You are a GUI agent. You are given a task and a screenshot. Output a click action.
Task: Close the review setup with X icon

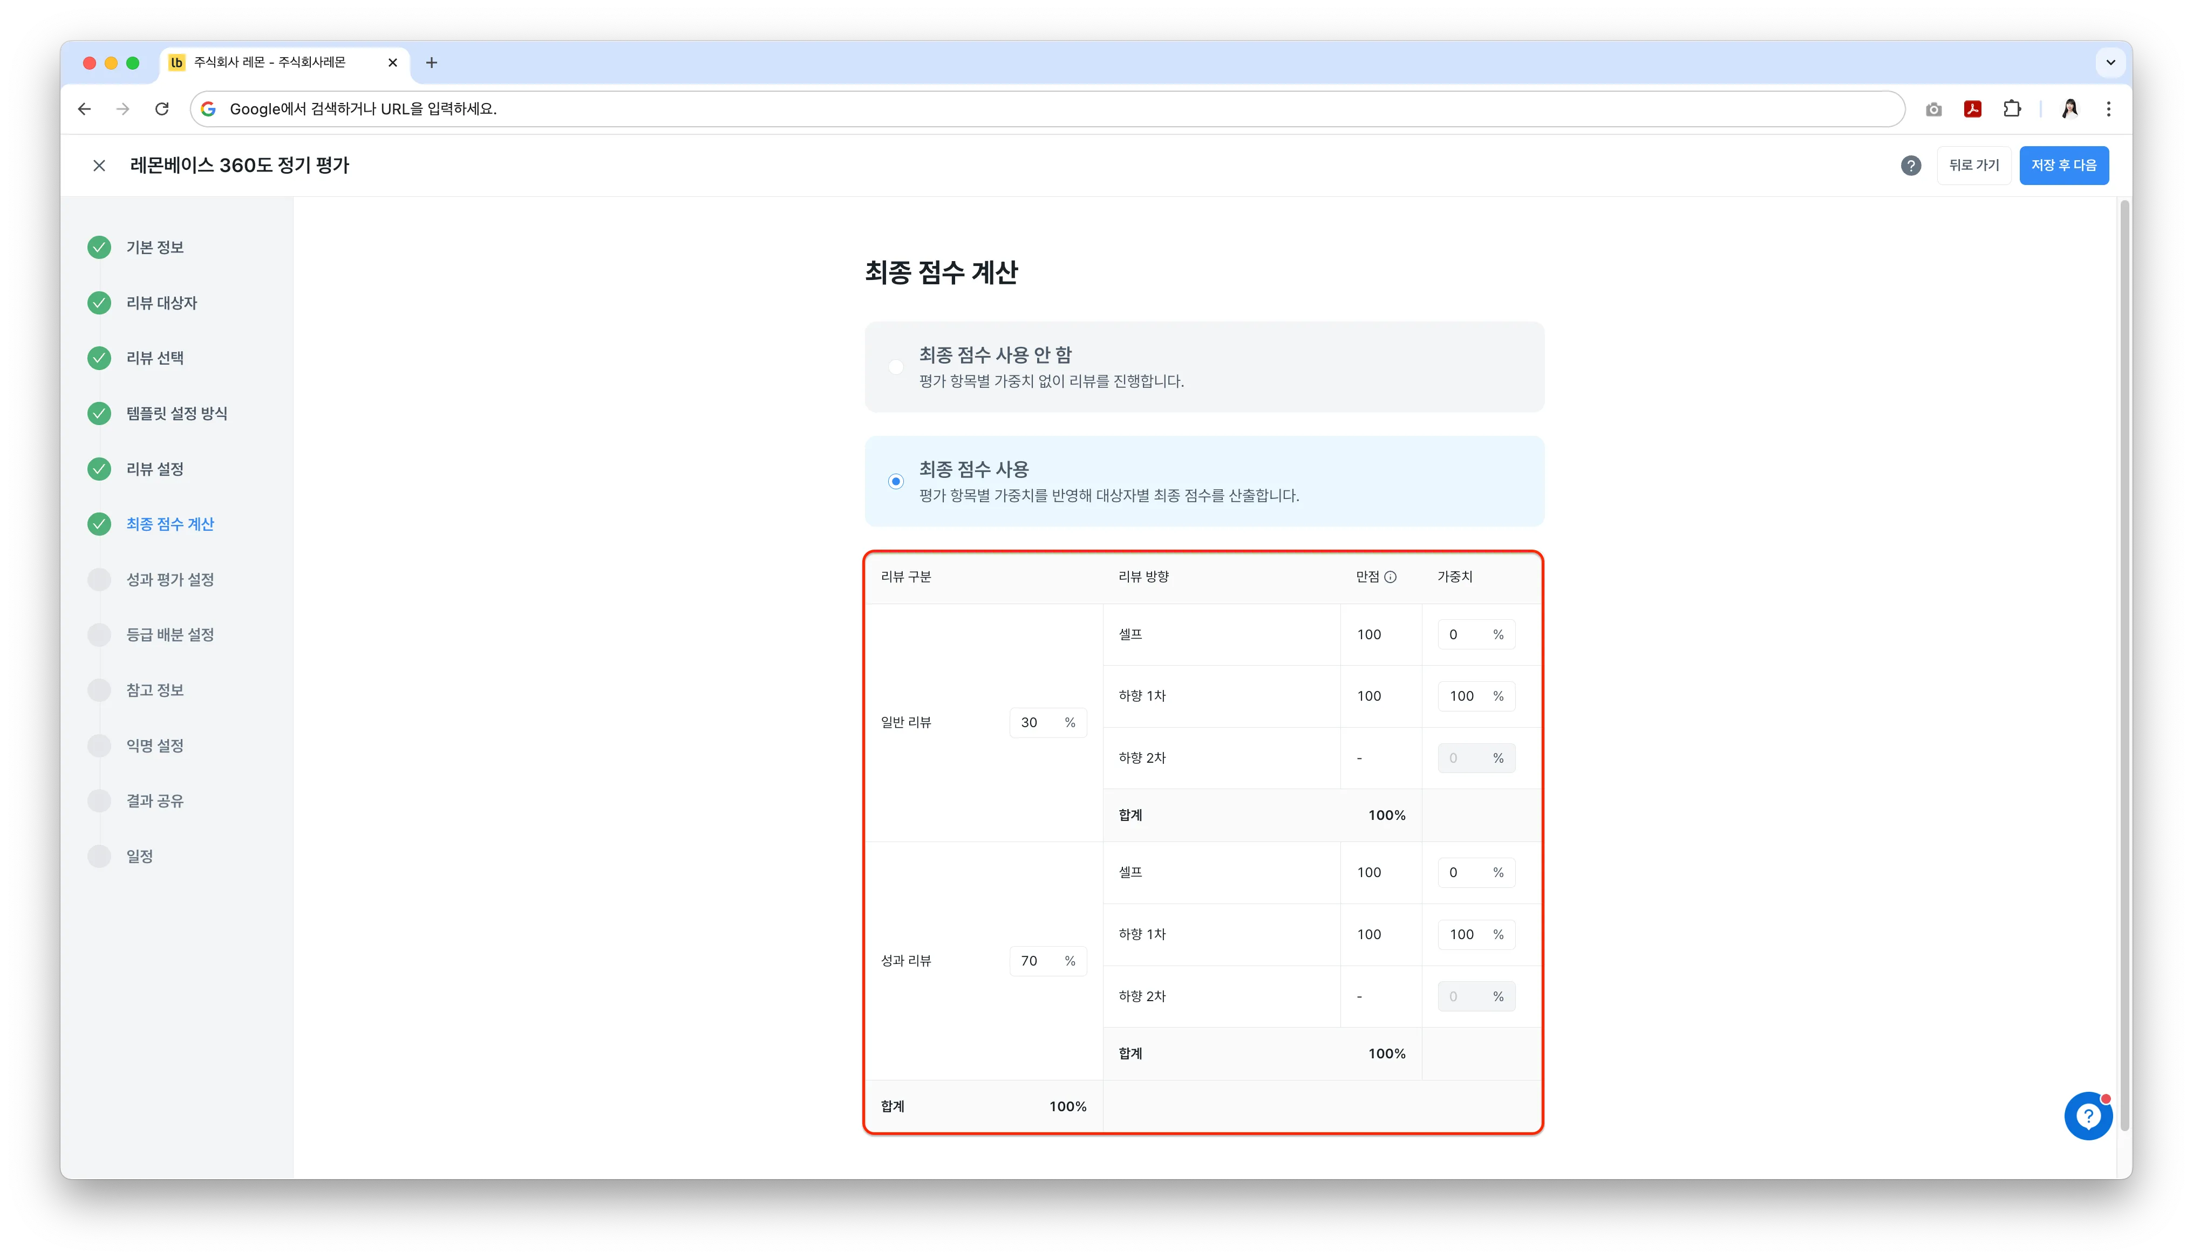tap(99, 165)
